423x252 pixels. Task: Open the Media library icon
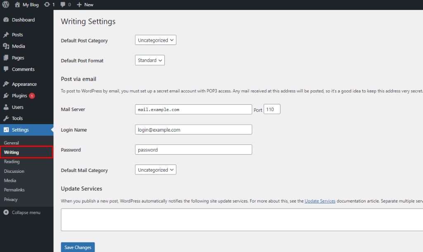tap(7, 46)
